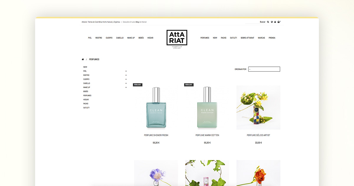Go to home via breadcrumb house icon
Image resolution: width=354 pixels, height=186 pixels.
(83, 59)
